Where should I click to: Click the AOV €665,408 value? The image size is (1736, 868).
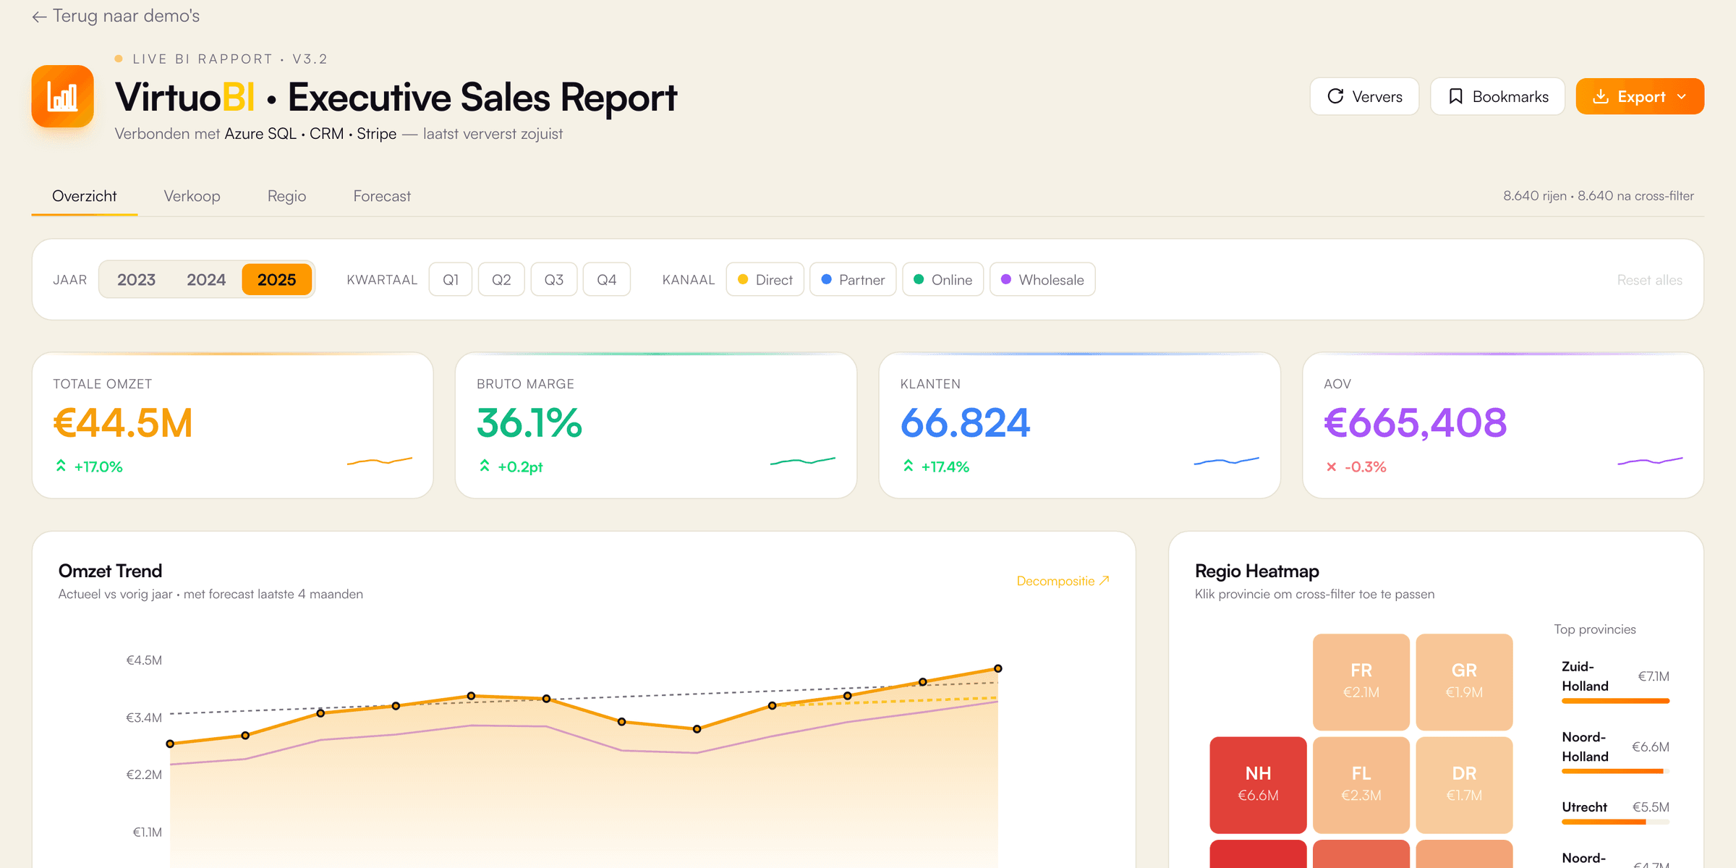click(1416, 423)
